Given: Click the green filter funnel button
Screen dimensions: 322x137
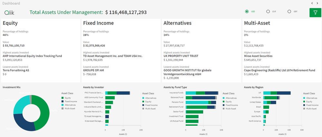Looking at the screenshot, I should click(315, 12).
